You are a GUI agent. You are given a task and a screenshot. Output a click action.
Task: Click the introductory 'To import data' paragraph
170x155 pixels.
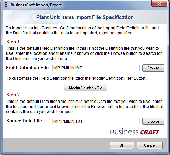pyautogui.click(x=82, y=30)
